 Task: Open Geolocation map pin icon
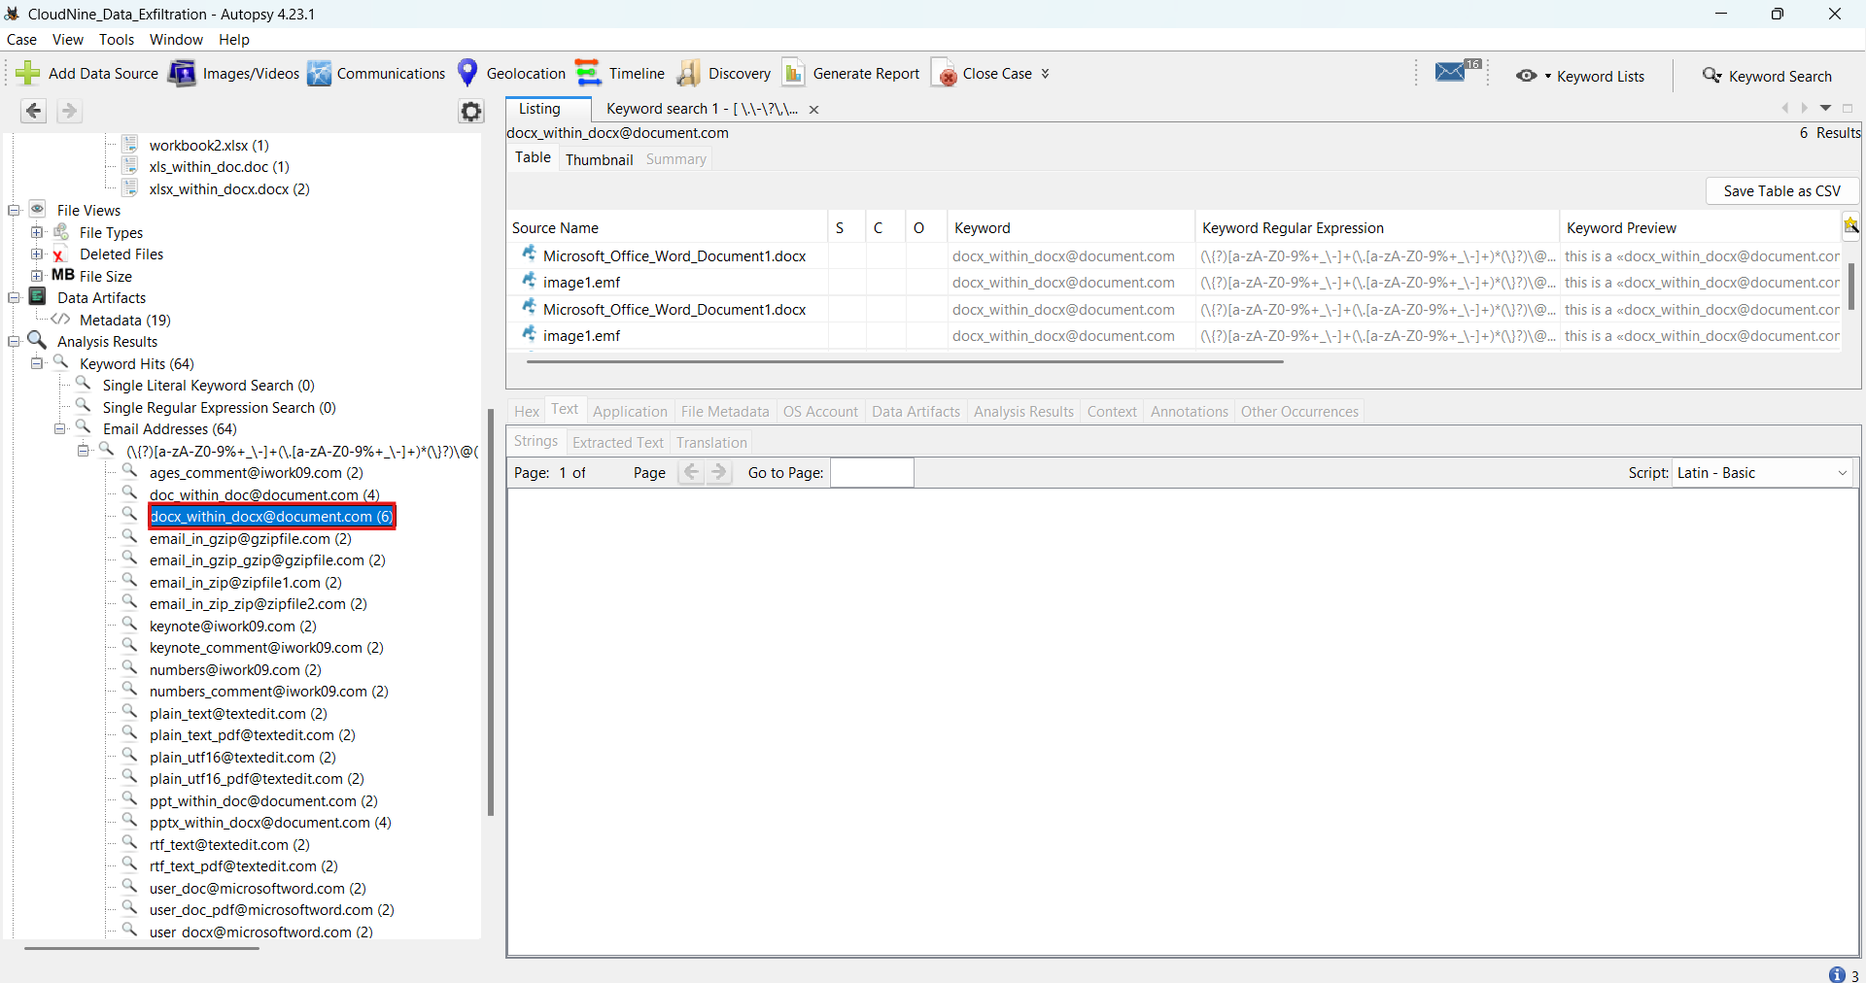[467, 74]
